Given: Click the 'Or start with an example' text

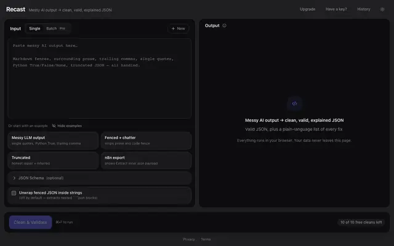Looking at the screenshot, I should (28, 125).
